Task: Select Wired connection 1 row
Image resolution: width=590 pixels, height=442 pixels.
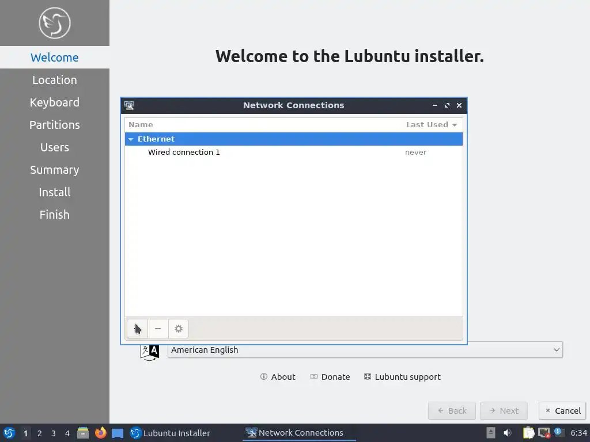Action: coord(293,152)
